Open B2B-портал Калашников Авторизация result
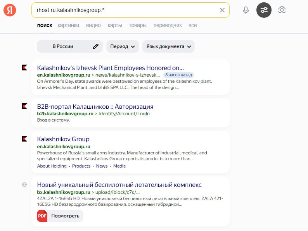308x231 pixels. (95, 106)
